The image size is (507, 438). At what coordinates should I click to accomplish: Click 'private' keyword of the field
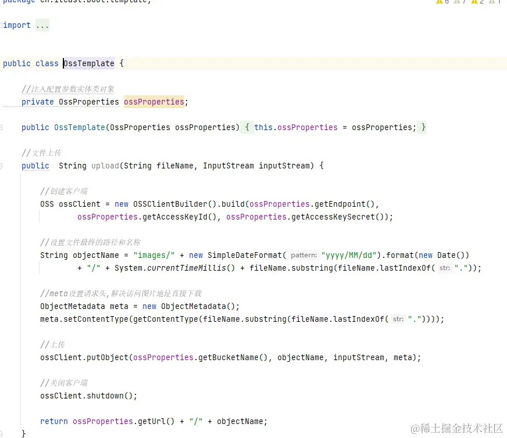[x=38, y=102]
